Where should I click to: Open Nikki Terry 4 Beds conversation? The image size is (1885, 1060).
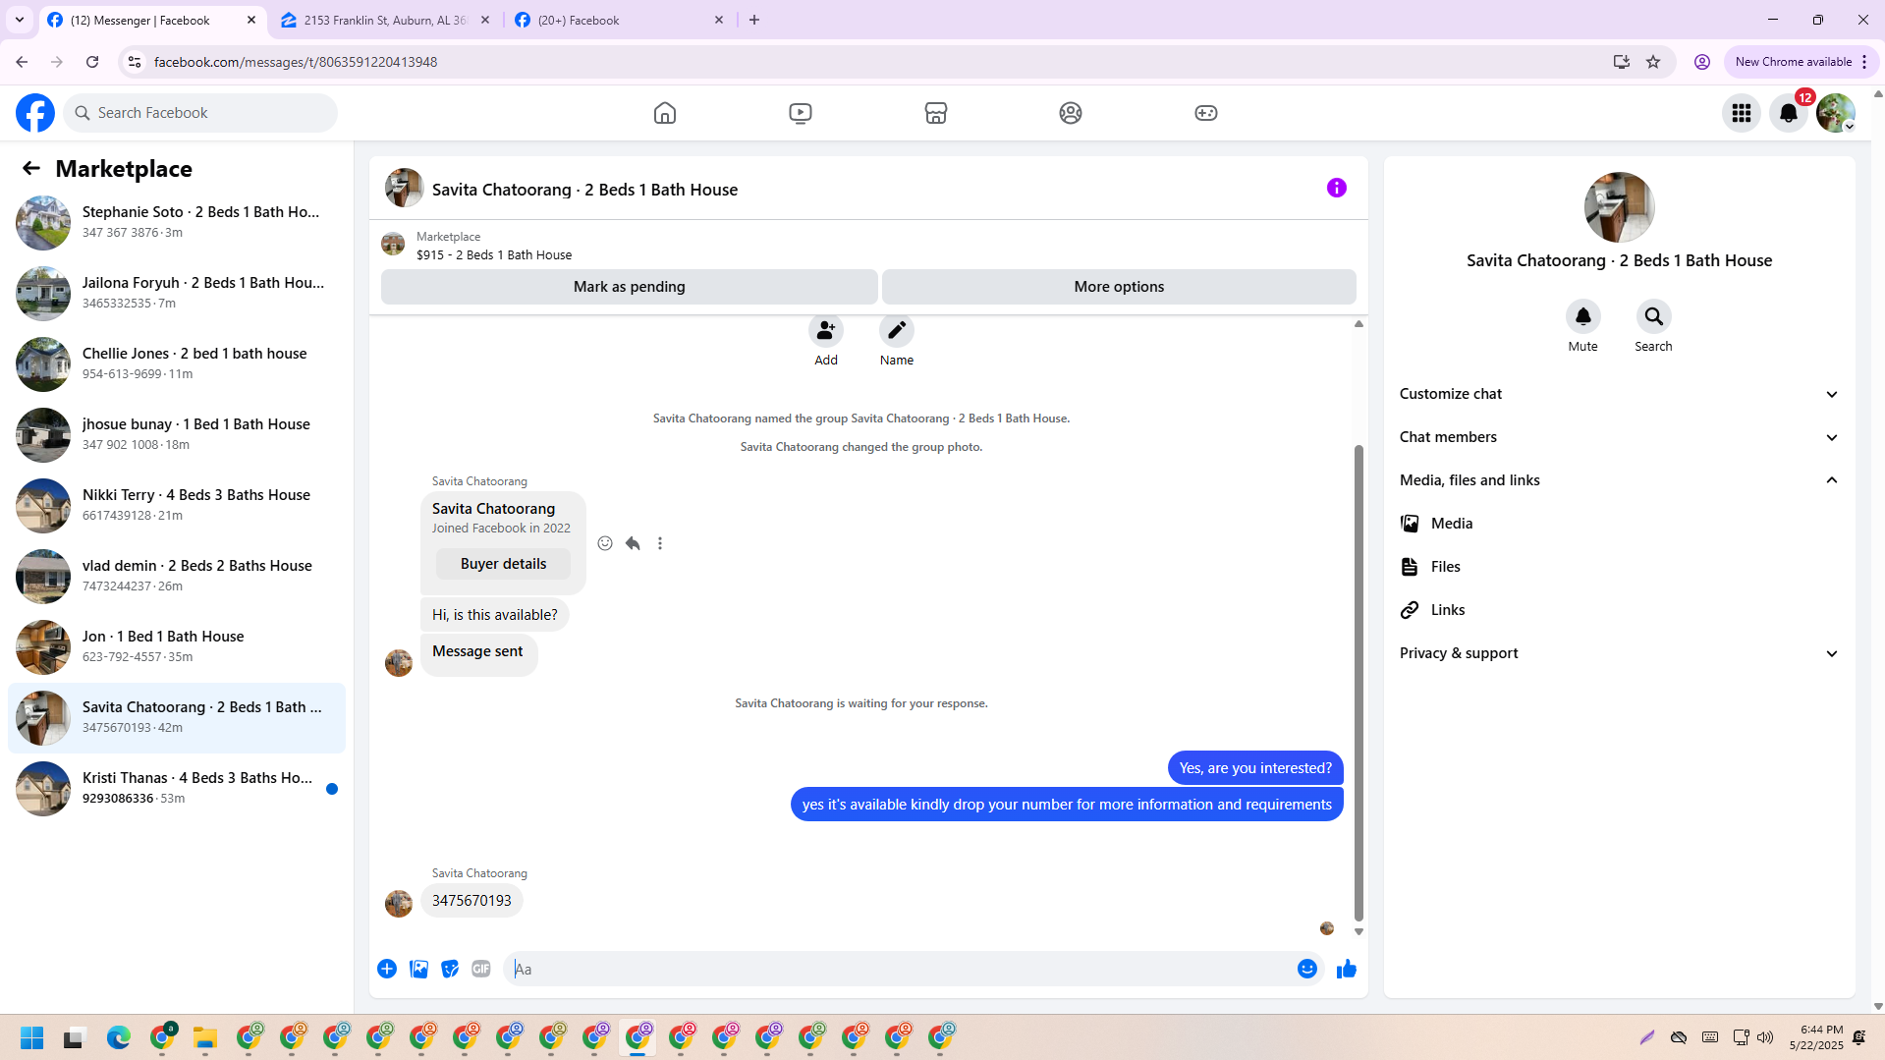click(x=177, y=506)
